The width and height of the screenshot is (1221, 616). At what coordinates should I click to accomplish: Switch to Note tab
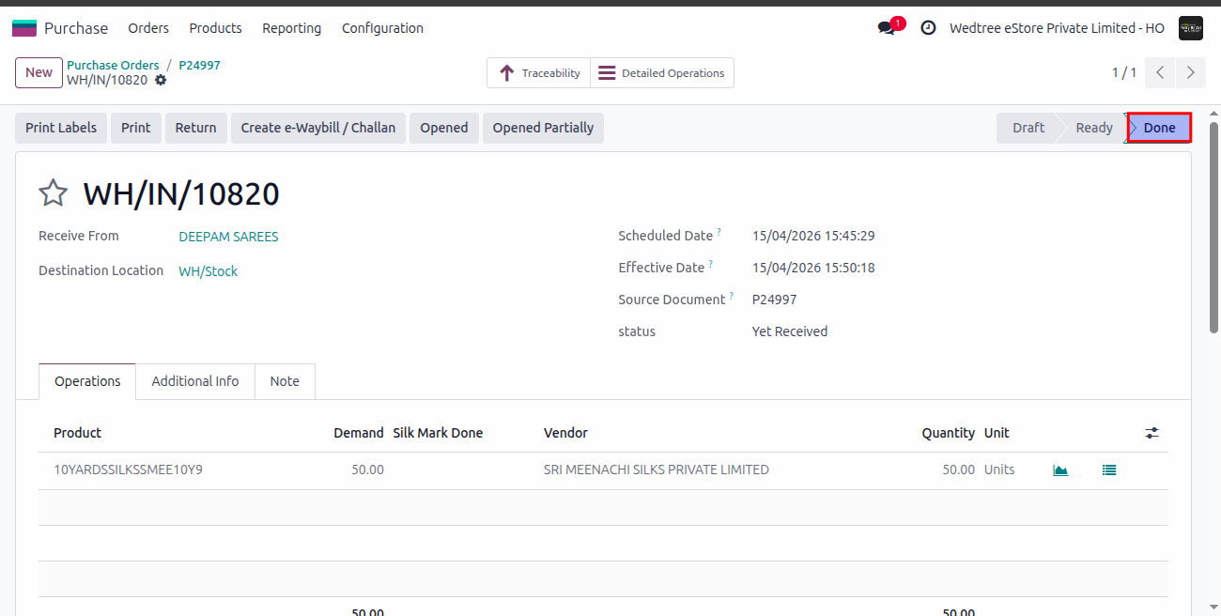[x=285, y=381]
